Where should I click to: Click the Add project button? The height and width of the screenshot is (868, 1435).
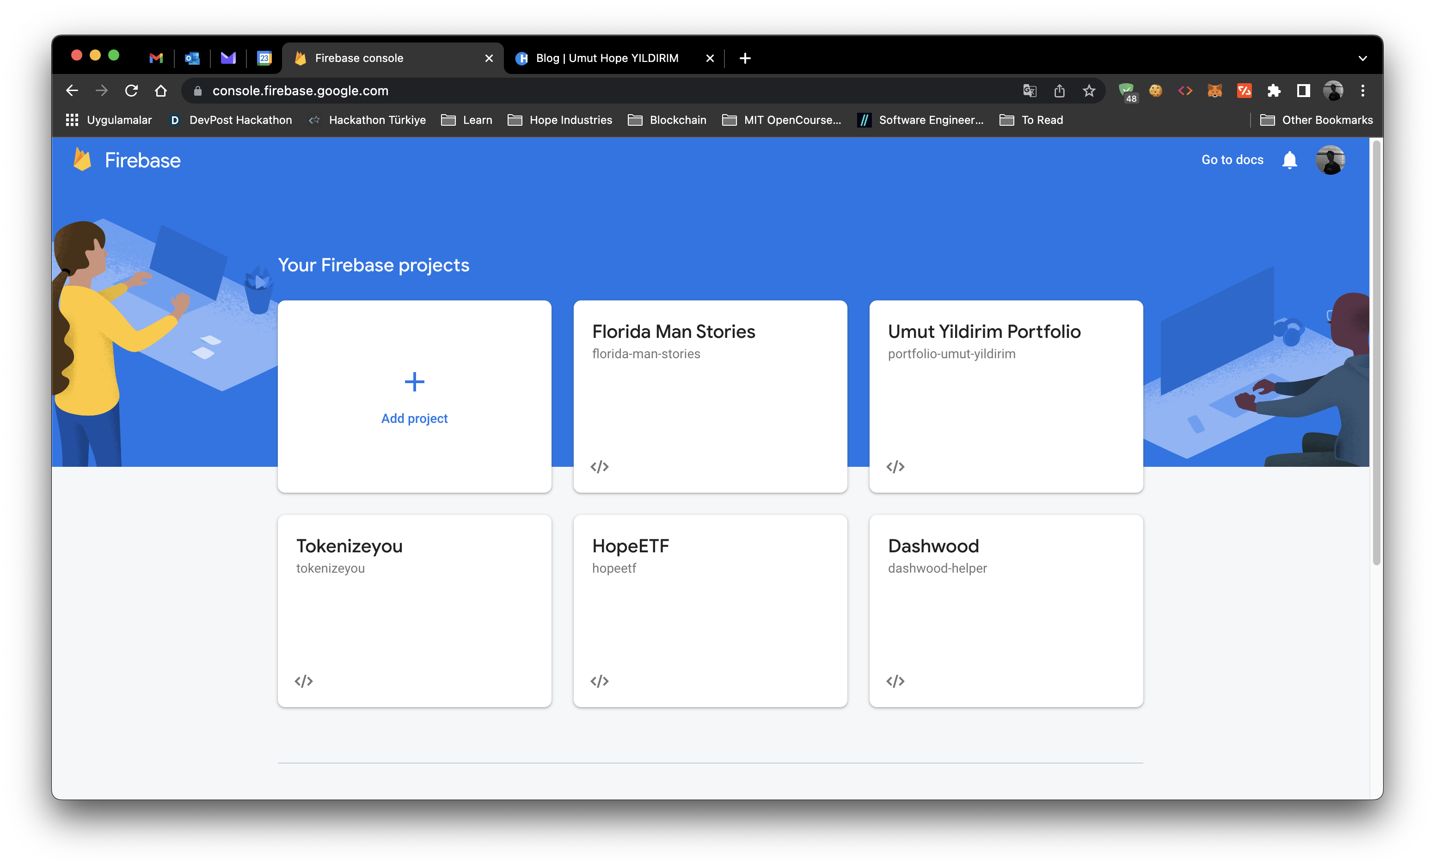[414, 418]
